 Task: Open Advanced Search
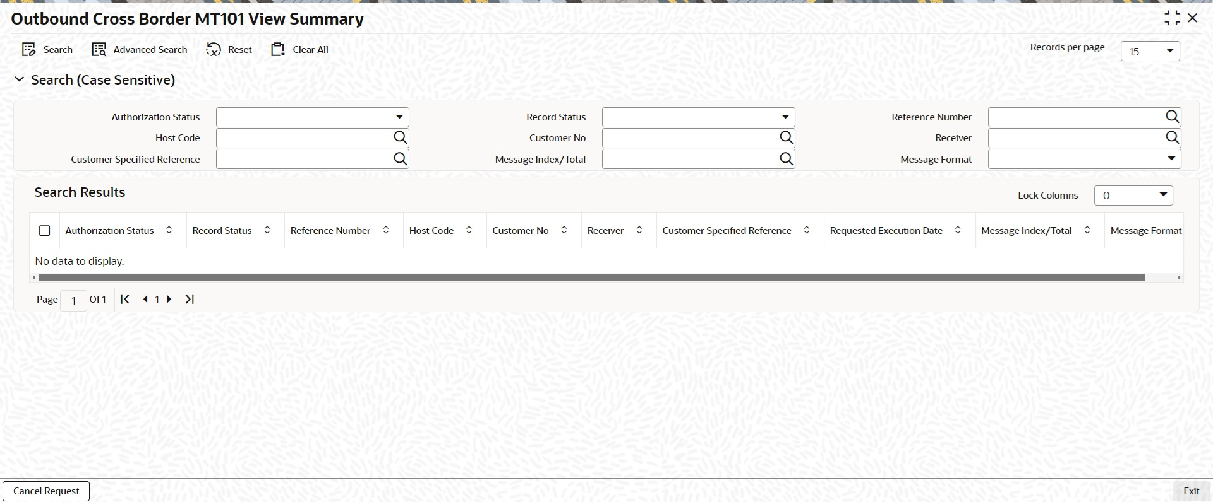[140, 50]
